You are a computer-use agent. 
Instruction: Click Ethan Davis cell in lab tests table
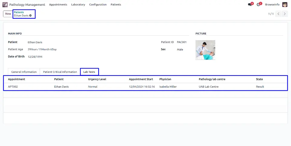click(x=62, y=86)
